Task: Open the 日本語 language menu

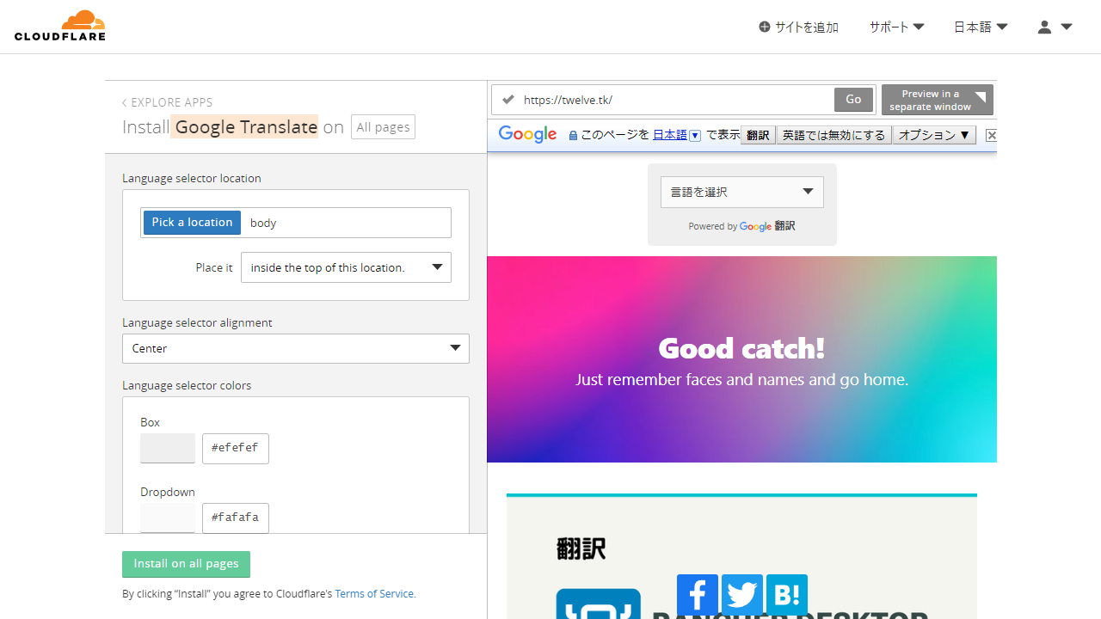Action: [980, 28]
